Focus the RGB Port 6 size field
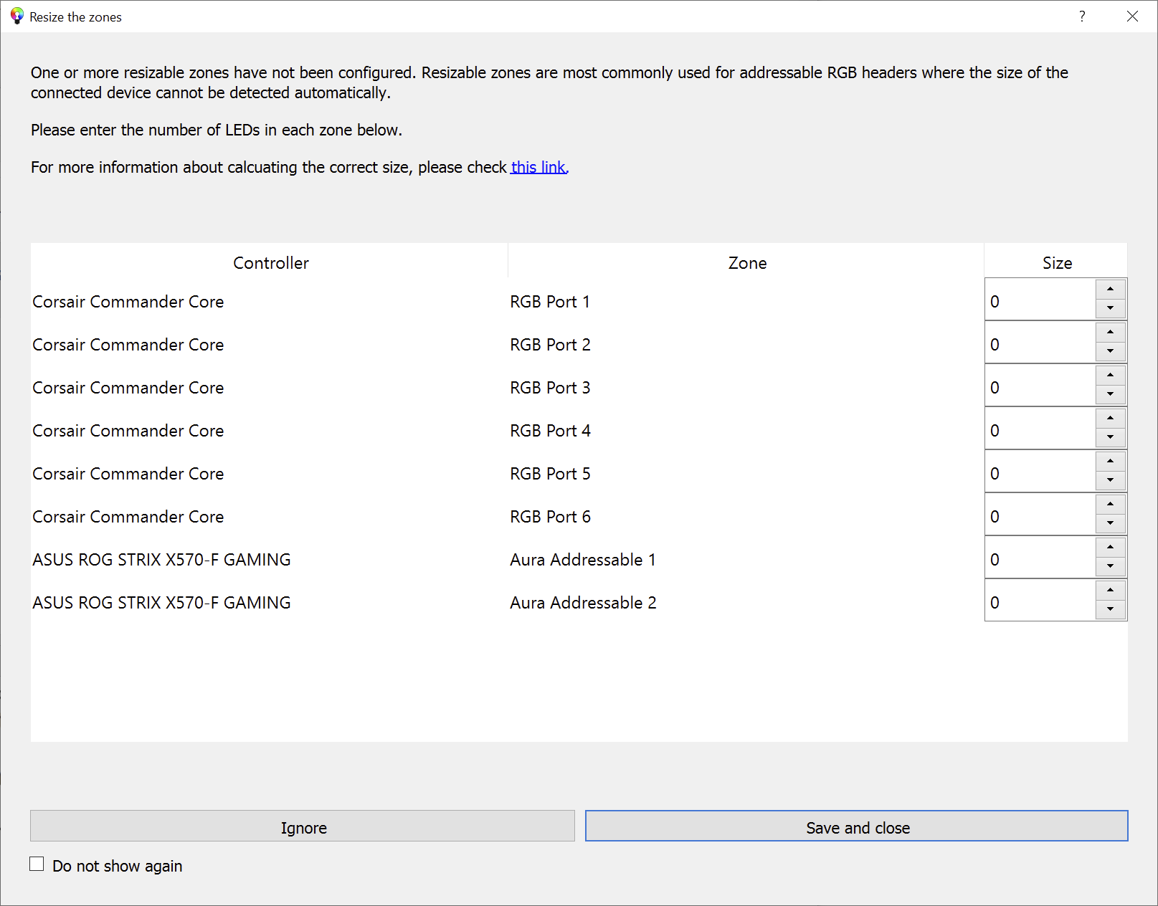Screen dimensions: 1158x906 [x=1040, y=515]
